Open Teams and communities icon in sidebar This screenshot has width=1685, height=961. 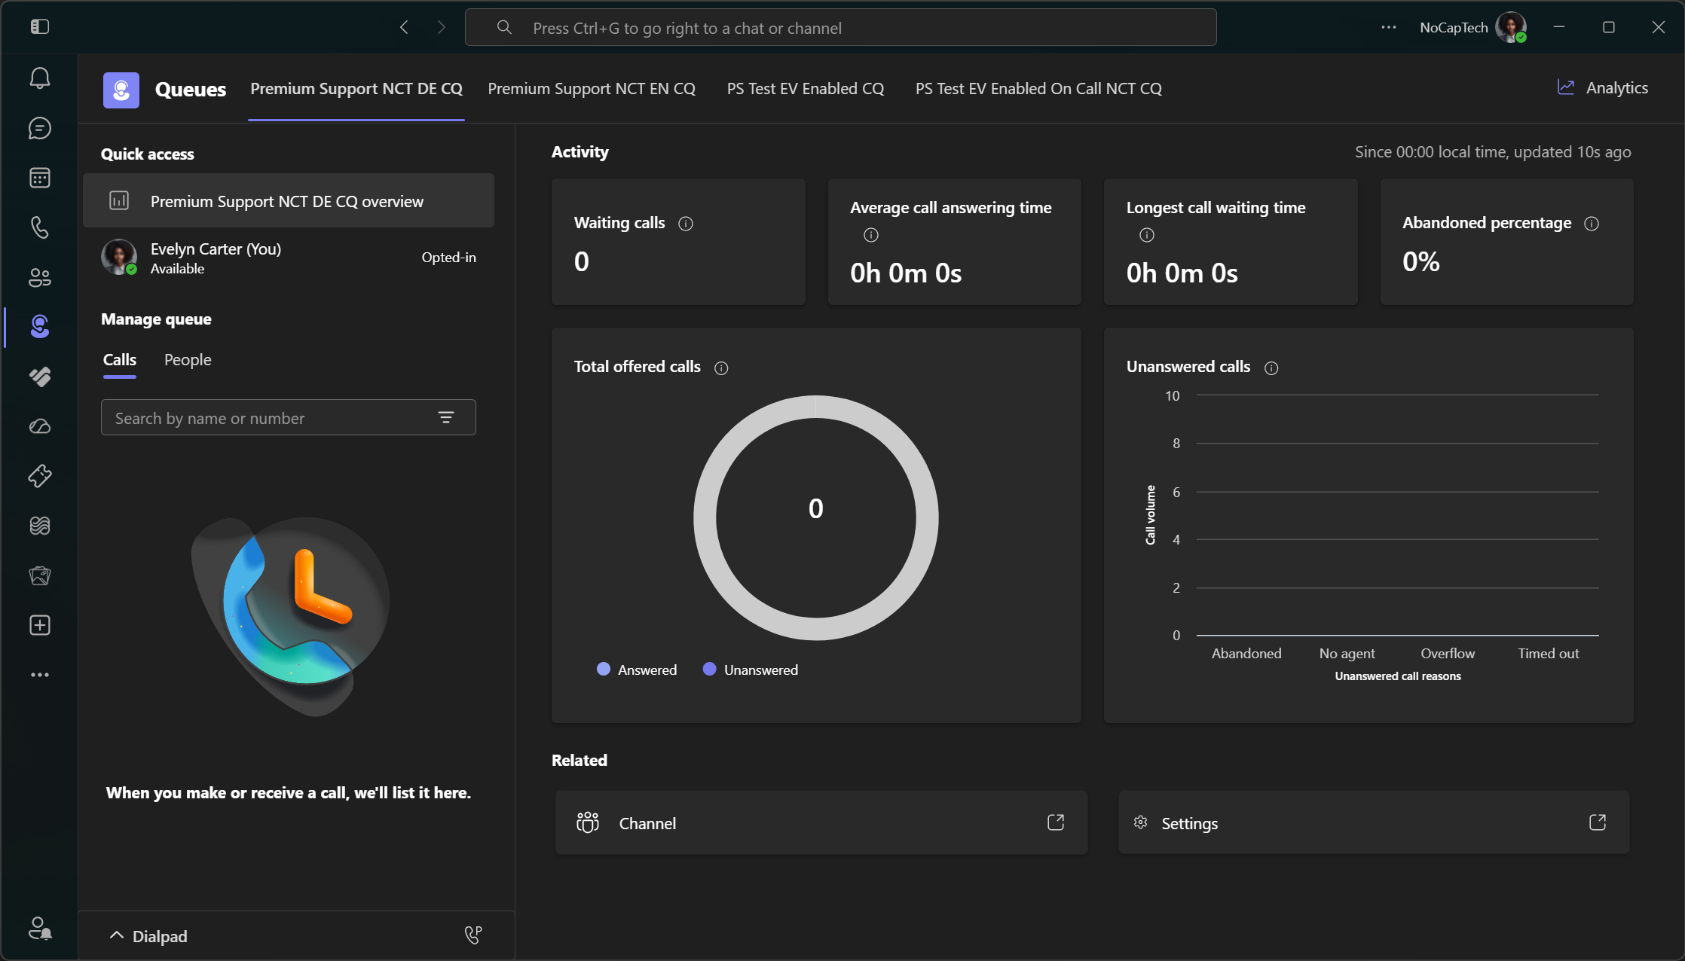point(40,277)
